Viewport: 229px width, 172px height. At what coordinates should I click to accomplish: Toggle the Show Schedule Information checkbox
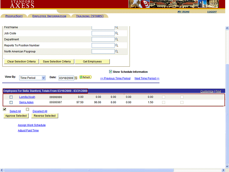pos(111,72)
